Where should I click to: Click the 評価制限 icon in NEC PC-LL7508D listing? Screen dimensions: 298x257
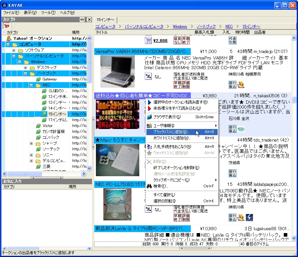(x=186, y=218)
